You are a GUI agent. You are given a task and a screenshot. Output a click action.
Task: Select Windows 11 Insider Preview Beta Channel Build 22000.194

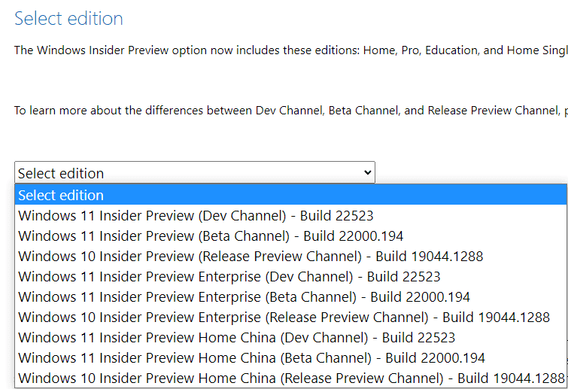tap(291, 236)
